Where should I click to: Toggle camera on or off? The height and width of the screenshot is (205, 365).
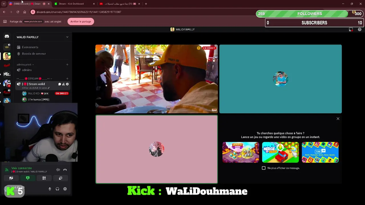11,178
